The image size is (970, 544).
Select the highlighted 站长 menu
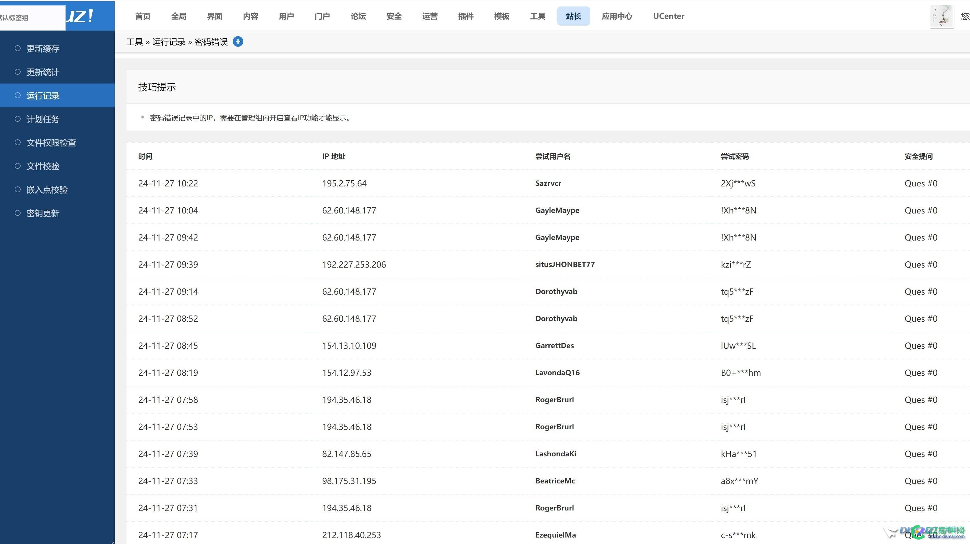tap(573, 16)
